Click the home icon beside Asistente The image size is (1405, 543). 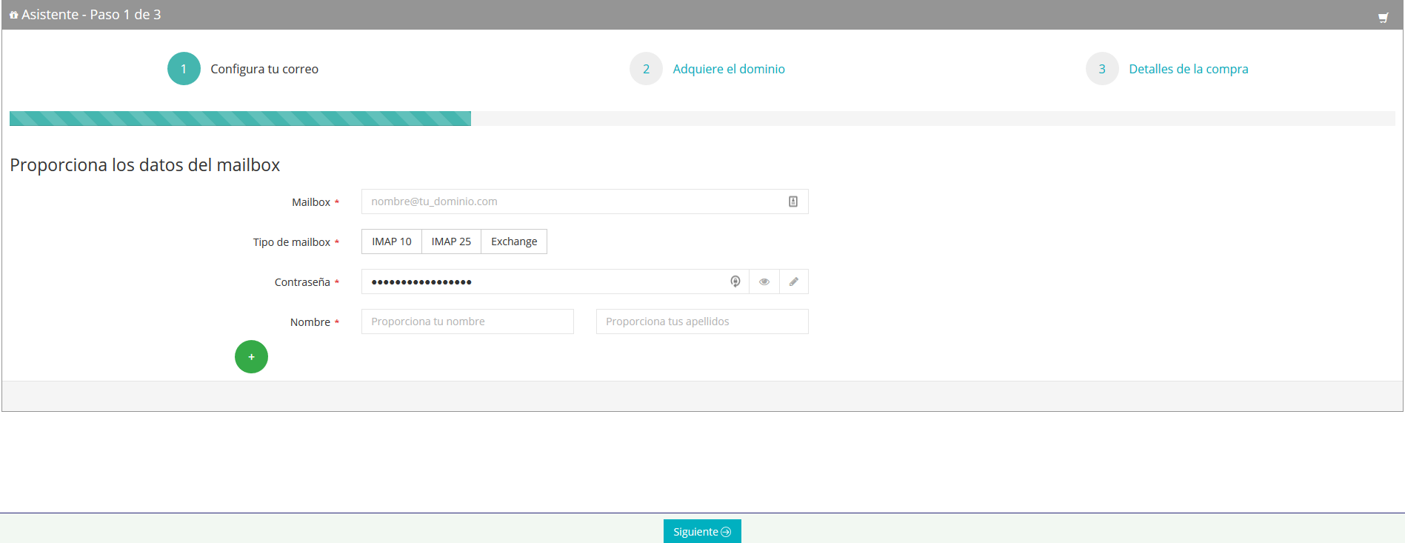pos(14,15)
